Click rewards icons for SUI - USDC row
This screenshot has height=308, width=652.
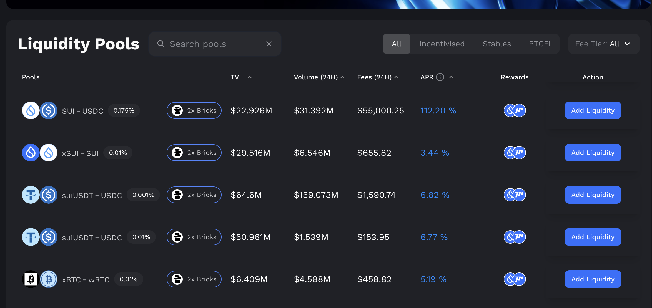coord(515,110)
